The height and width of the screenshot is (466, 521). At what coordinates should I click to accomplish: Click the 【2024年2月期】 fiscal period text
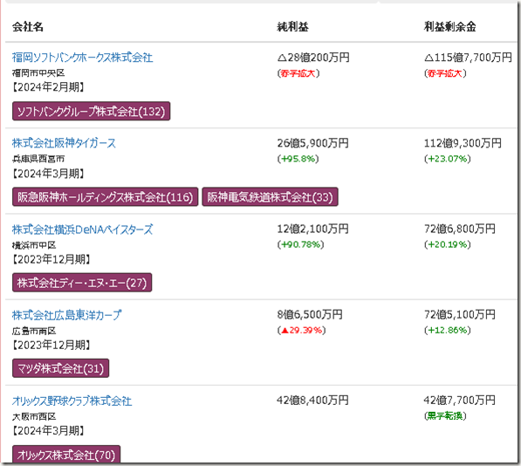pos(49,87)
